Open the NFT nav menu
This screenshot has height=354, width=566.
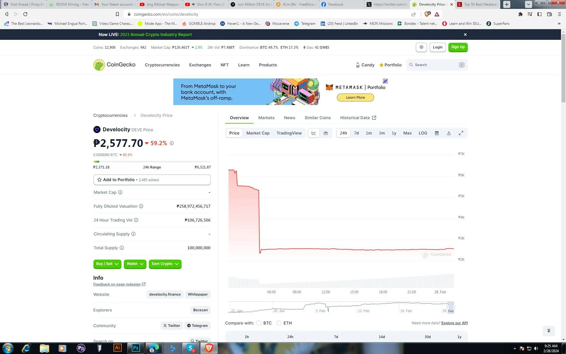pos(225,65)
